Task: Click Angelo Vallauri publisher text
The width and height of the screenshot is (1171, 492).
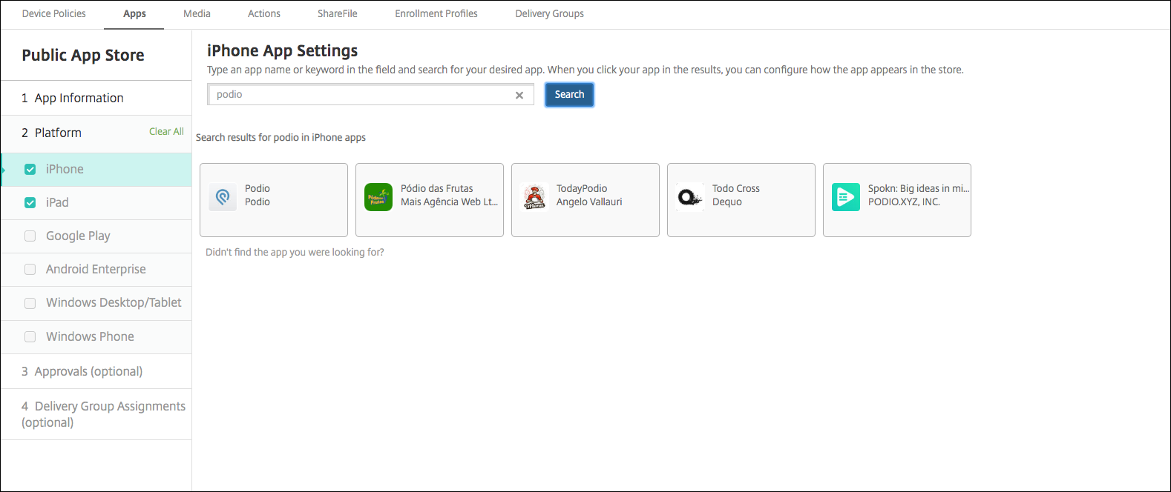Action: pos(589,202)
